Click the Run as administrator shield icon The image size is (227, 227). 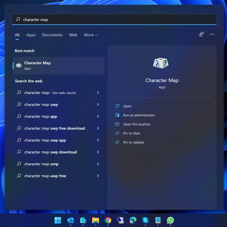117,115
